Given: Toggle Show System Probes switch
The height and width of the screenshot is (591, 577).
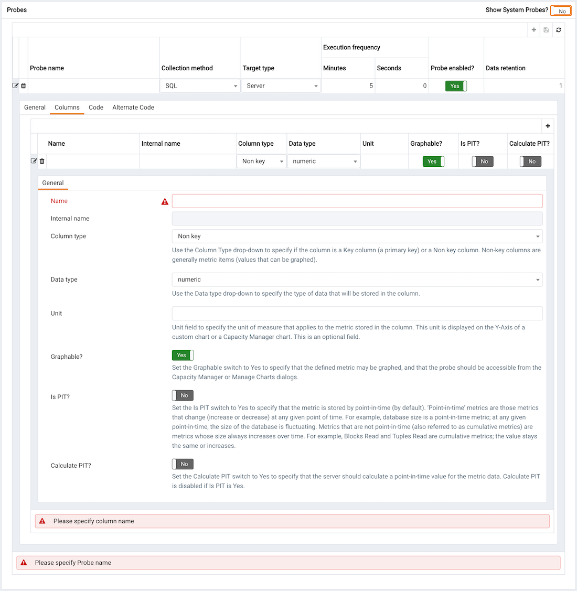Looking at the screenshot, I should coord(561,11).
